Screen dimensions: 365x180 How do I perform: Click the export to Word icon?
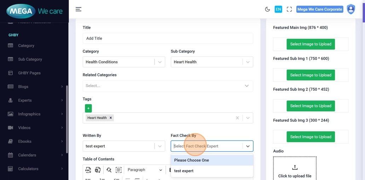[x=98, y=170]
